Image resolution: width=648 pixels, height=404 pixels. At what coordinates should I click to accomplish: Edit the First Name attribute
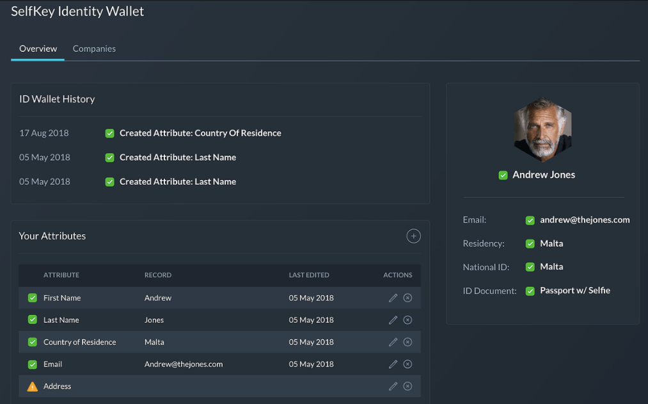pyautogui.click(x=393, y=298)
